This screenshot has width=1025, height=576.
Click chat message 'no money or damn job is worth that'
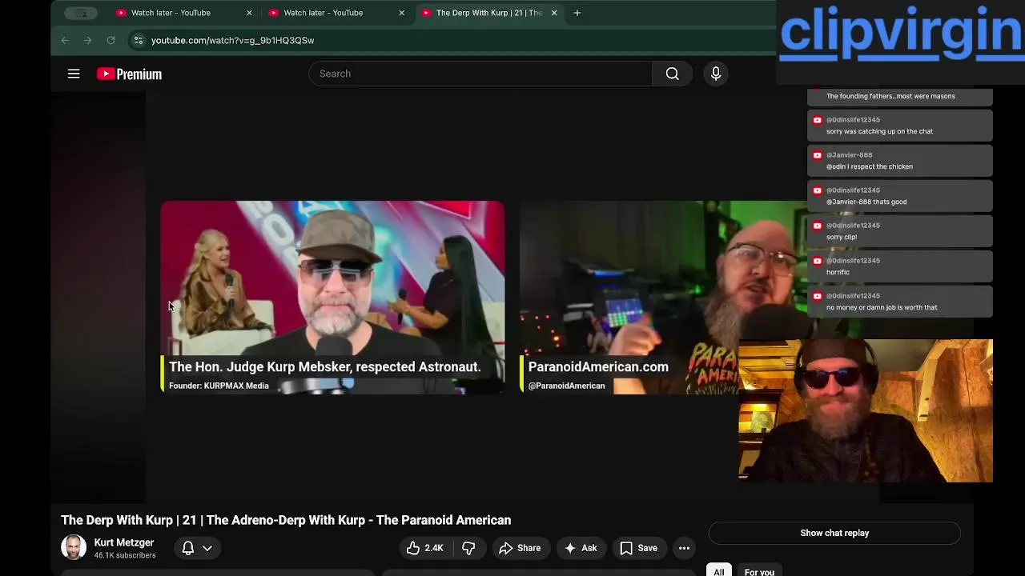tap(882, 307)
